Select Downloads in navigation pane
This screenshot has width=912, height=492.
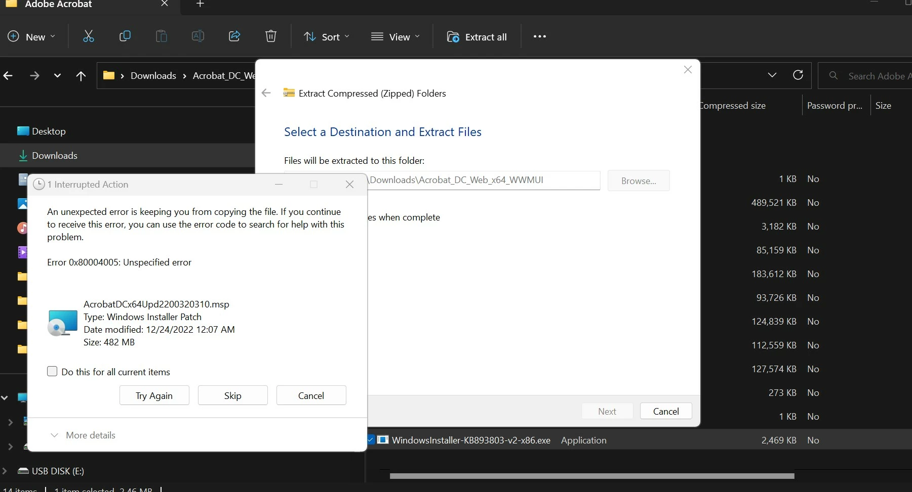(x=55, y=155)
